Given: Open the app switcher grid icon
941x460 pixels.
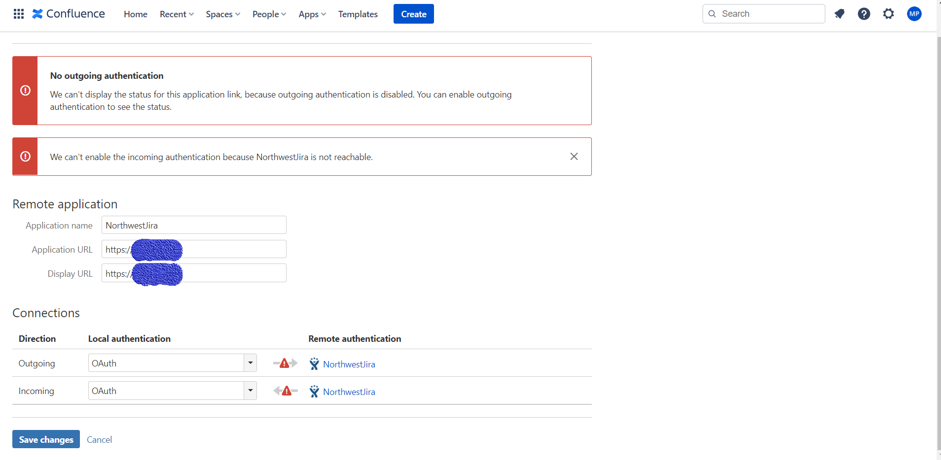Looking at the screenshot, I should tap(19, 14).
